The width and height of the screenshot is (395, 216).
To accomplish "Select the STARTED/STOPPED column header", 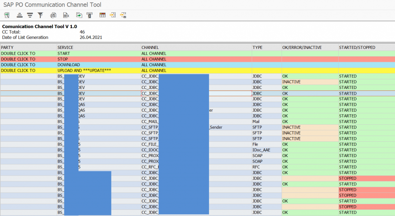I will (x=367, y=47).
